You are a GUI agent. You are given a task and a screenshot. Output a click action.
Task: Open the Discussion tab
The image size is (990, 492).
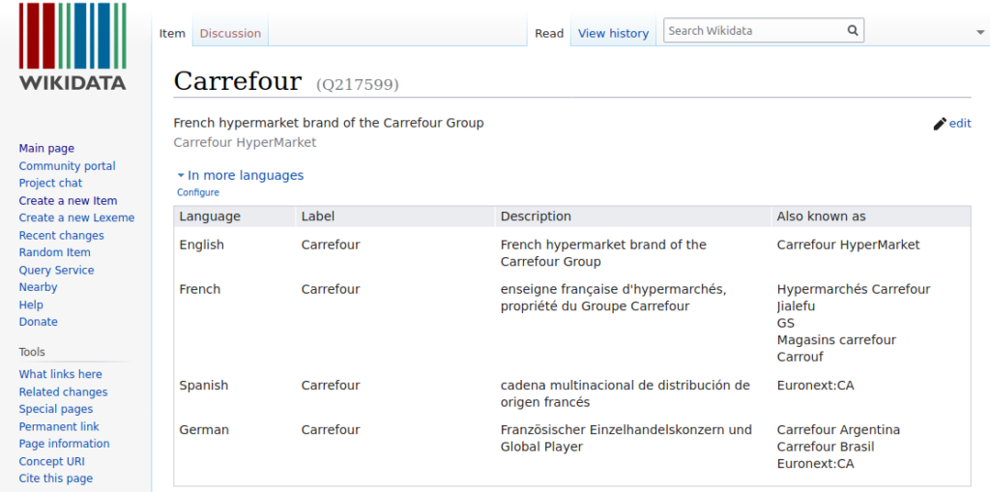click(230, 34)
